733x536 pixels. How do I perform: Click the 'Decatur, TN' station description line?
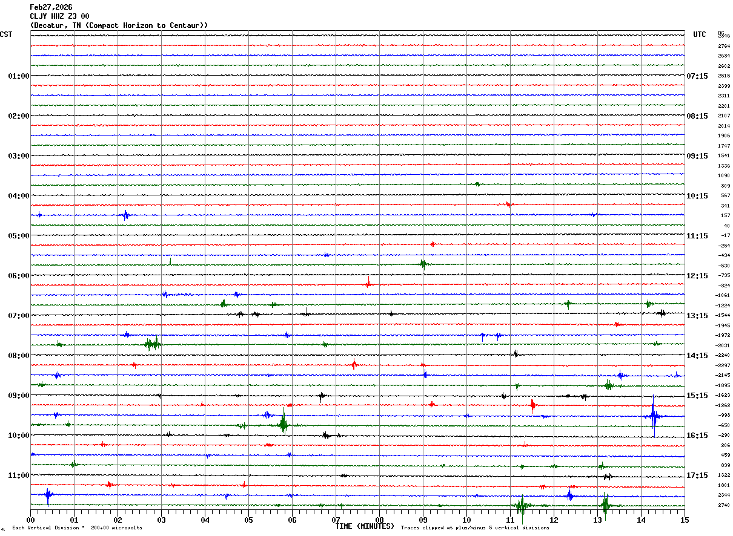[x=119, y=25]
